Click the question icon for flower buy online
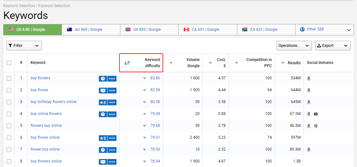This screenshot has height=167, width=357. [103, 150]
